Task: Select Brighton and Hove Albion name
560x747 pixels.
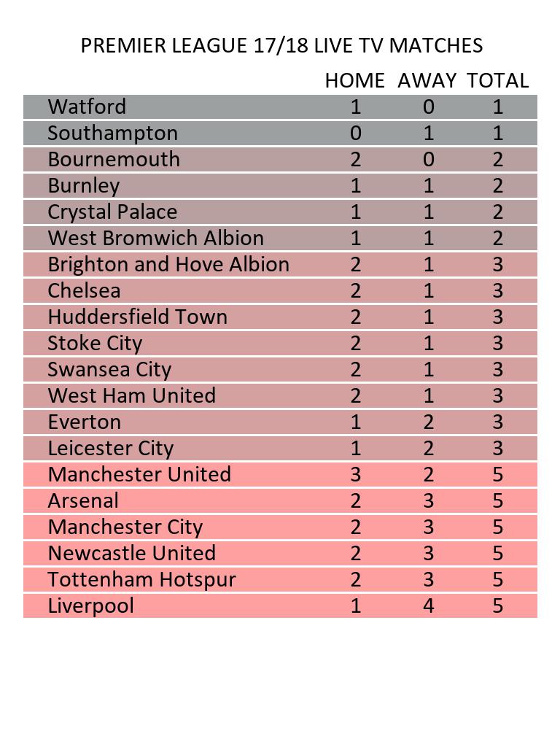Action: point(168,265)
